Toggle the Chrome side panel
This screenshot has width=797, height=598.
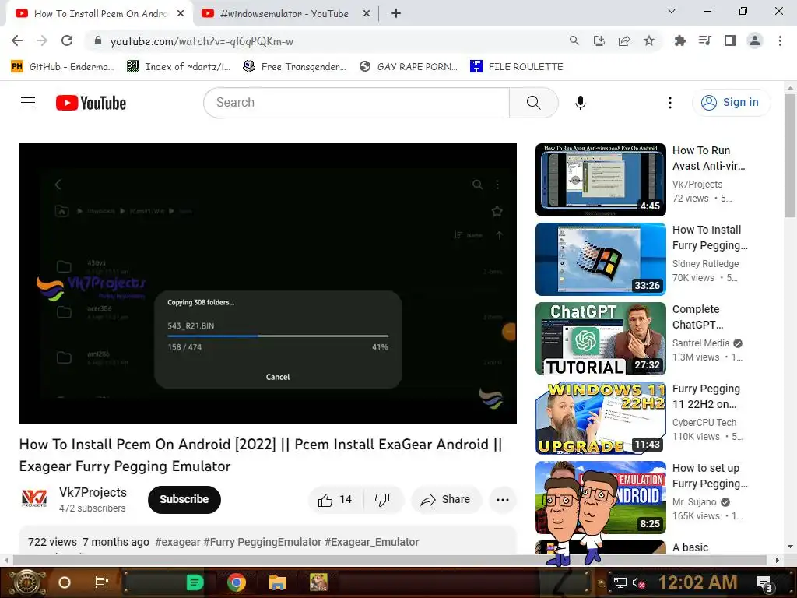(x=730, y=40)
